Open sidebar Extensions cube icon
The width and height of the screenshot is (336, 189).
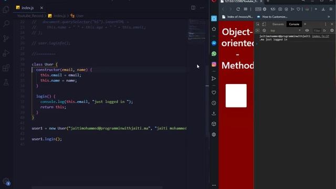tap(214, 124)
